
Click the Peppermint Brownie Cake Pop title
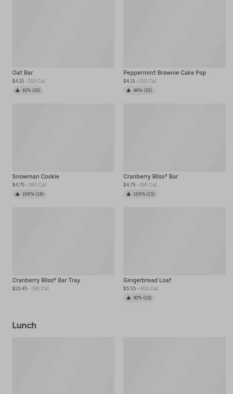point(165,73)
